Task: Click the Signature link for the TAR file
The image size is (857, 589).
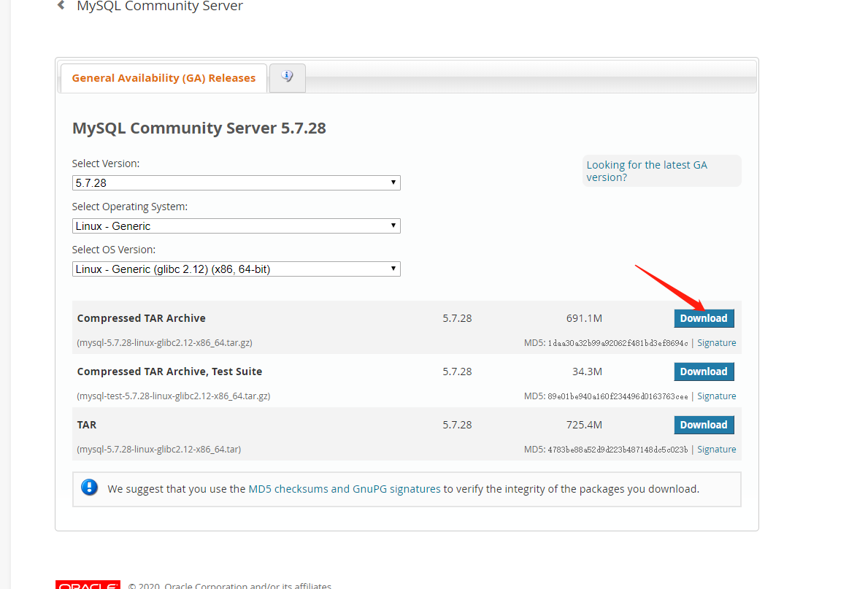Action: 716,449
